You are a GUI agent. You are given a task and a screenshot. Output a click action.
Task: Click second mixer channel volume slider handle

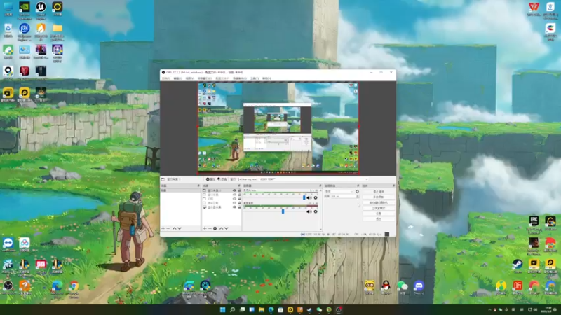283,211
